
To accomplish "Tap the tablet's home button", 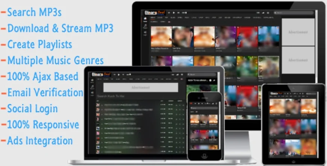I will pyautogui.click(x=294, y=162).
